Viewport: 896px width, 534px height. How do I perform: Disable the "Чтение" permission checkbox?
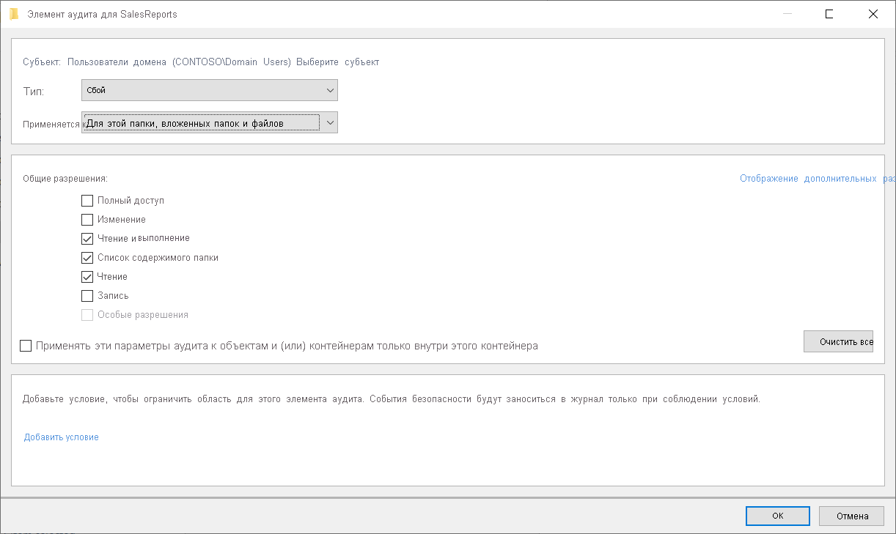[x=87, y=276]
